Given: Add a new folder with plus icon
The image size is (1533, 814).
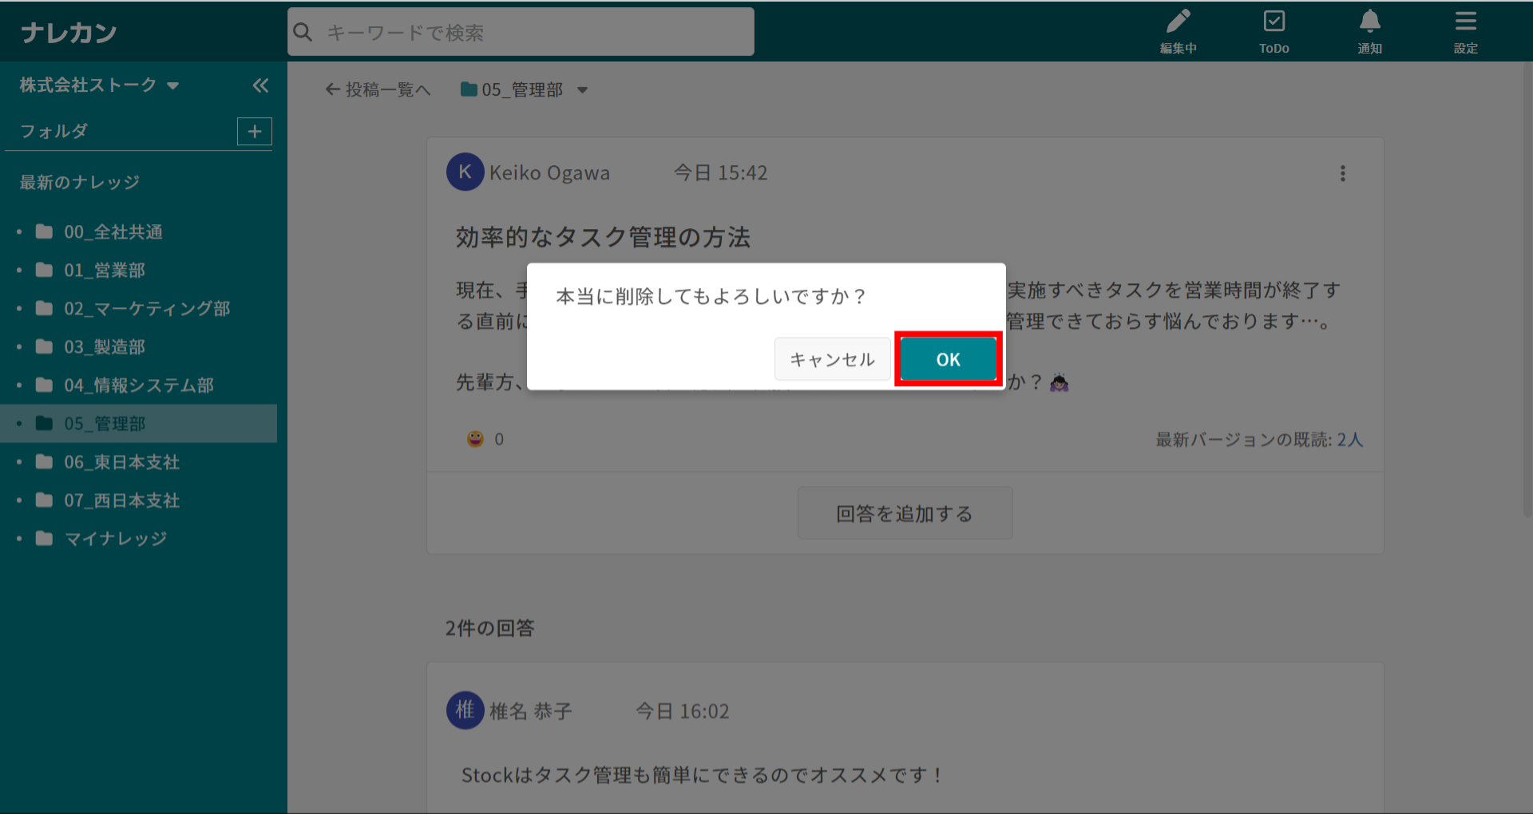Looking at the screenshot, I should [x=255, y=132].
